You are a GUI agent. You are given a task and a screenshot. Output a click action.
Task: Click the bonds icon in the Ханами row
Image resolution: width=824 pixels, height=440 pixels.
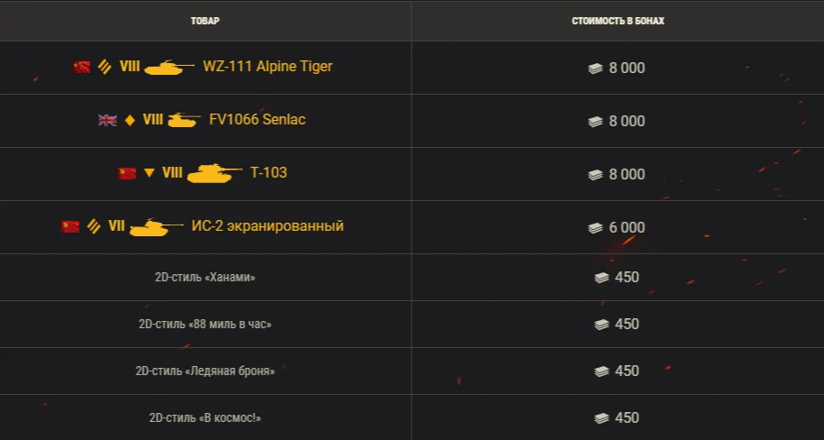(x=602, y=278)
